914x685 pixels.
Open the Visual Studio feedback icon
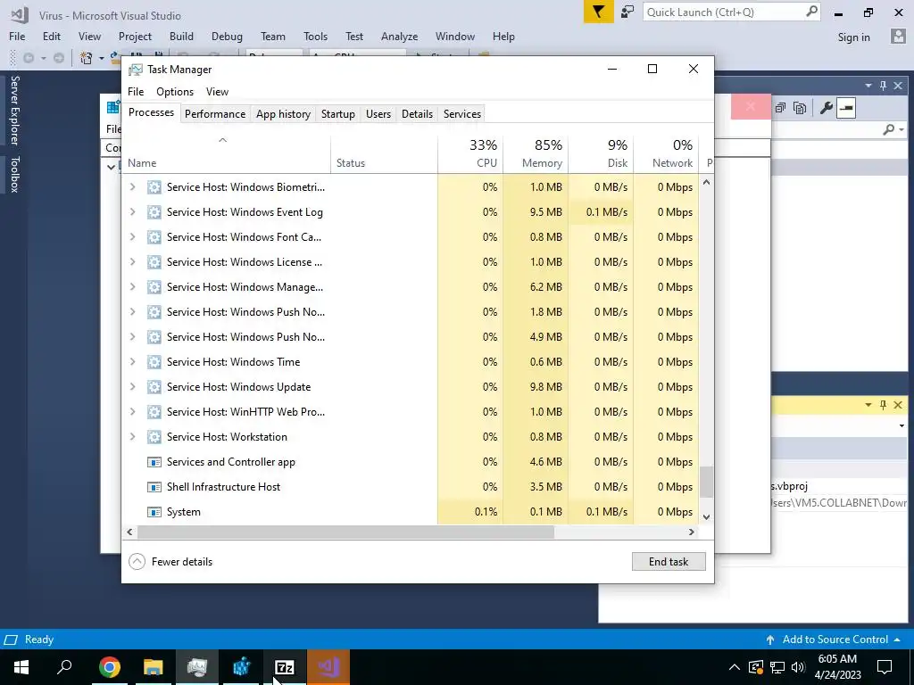(x=627, y=12)
